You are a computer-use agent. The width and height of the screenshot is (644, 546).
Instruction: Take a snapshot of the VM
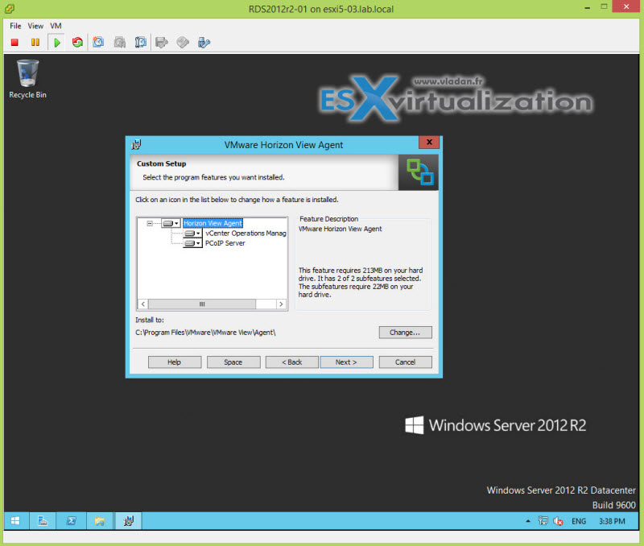[98, 43]
